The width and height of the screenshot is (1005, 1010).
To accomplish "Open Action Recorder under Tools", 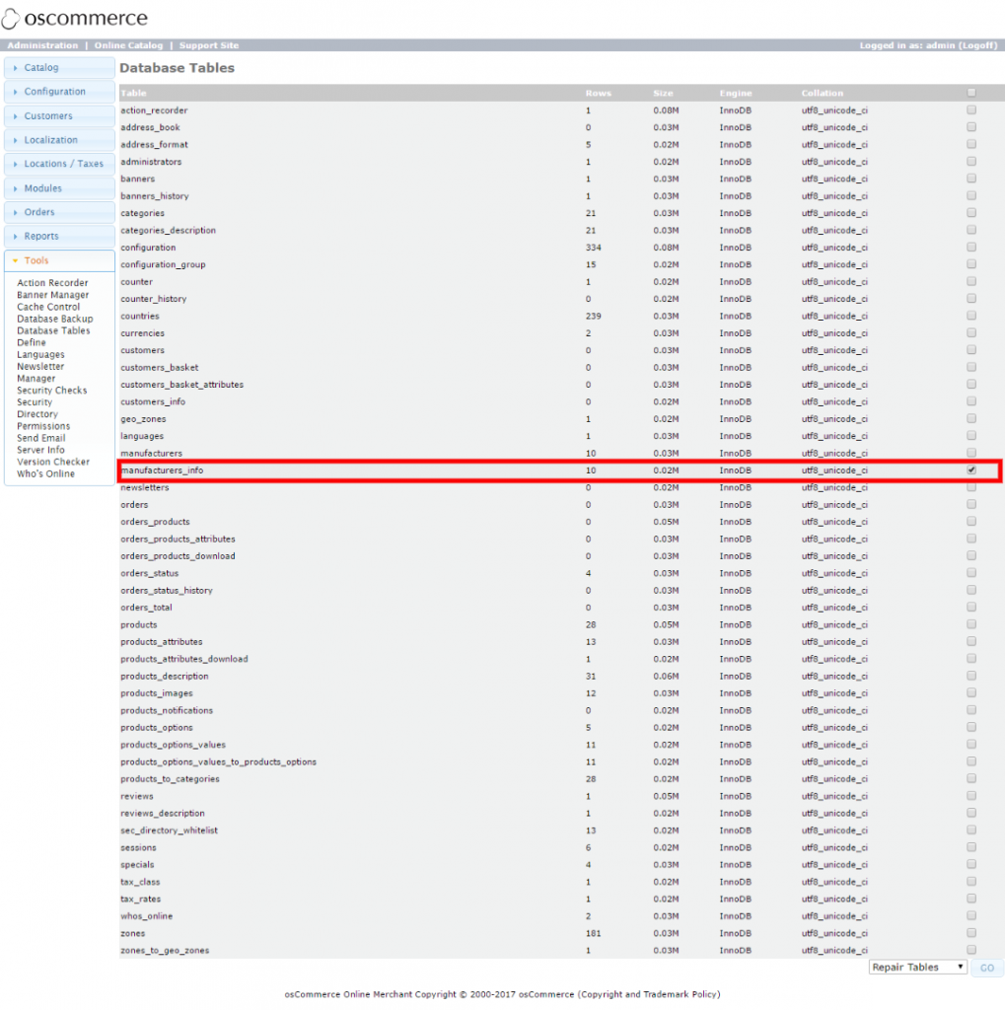I will pos(52,283).
